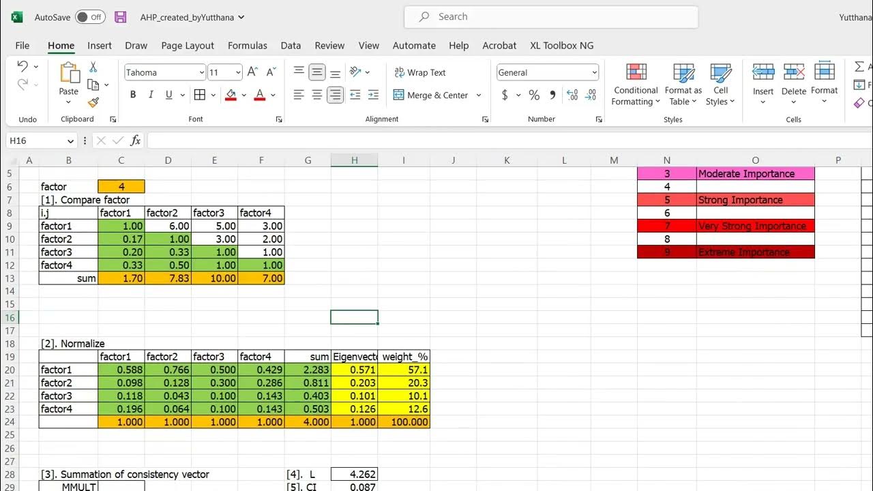Open the General number format dropdown

tap(594, 72)
